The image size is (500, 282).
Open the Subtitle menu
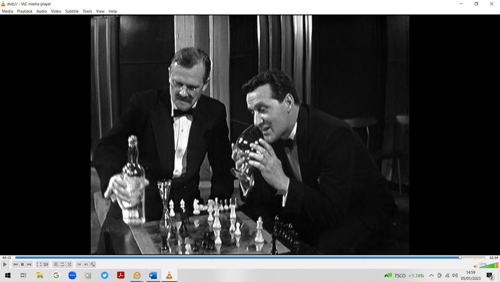(x=71, y=11)
